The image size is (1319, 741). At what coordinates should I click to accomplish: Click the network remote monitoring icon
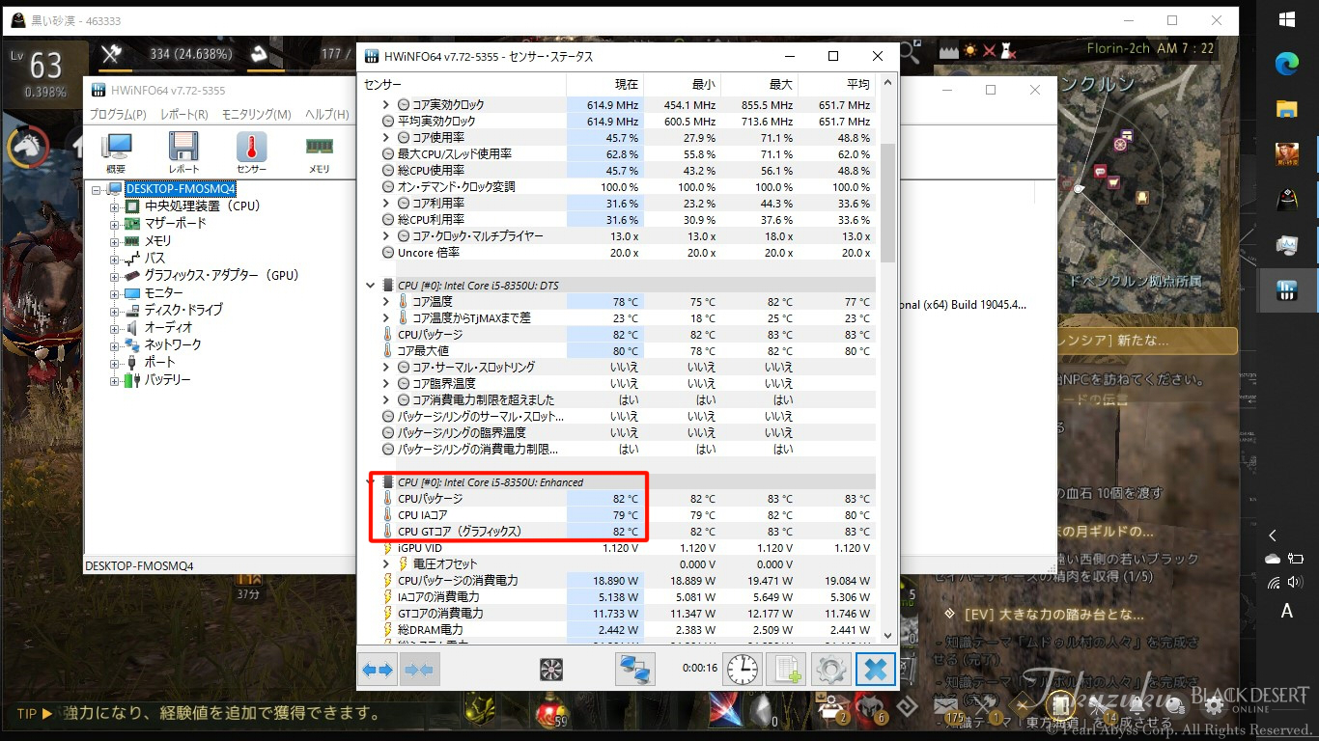point(635,669)
